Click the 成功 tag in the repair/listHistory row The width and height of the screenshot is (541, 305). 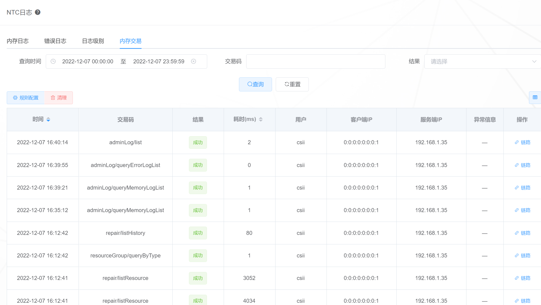click(198, 233)
